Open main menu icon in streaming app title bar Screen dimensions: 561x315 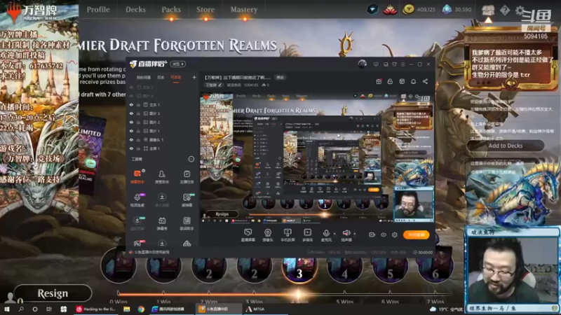403,64
